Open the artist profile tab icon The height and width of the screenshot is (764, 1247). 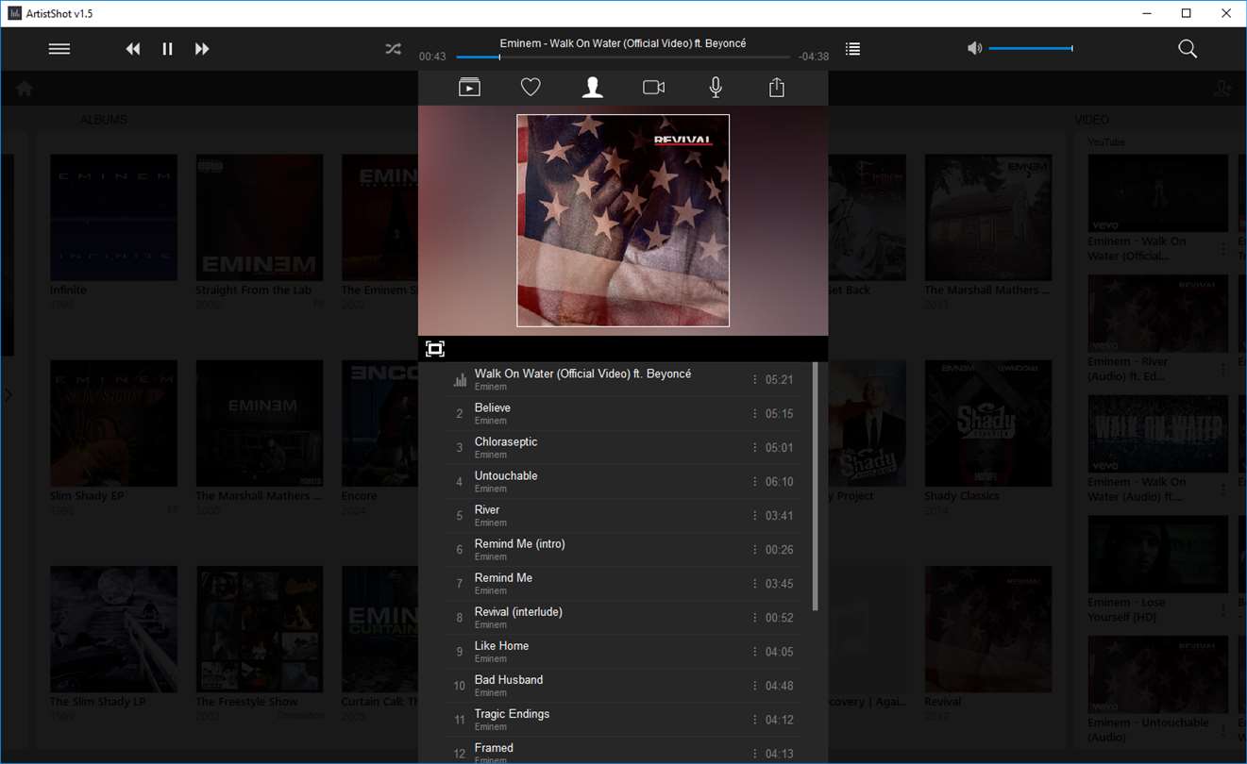pyautogui.click(x=592, y=88)
